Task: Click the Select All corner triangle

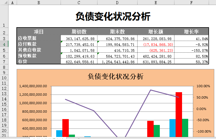Action: point(4,2)
